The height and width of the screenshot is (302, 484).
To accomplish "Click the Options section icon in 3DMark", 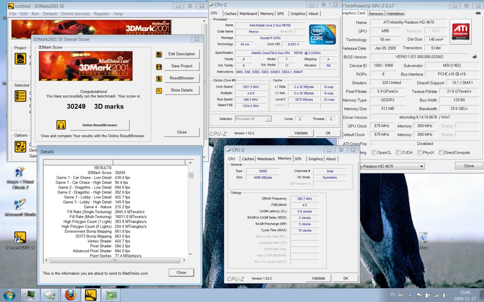I will pos(20,146).
